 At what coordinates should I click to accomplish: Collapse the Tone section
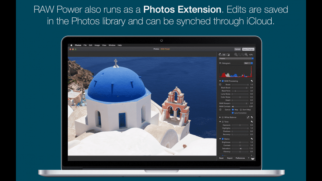click(220, 122)
